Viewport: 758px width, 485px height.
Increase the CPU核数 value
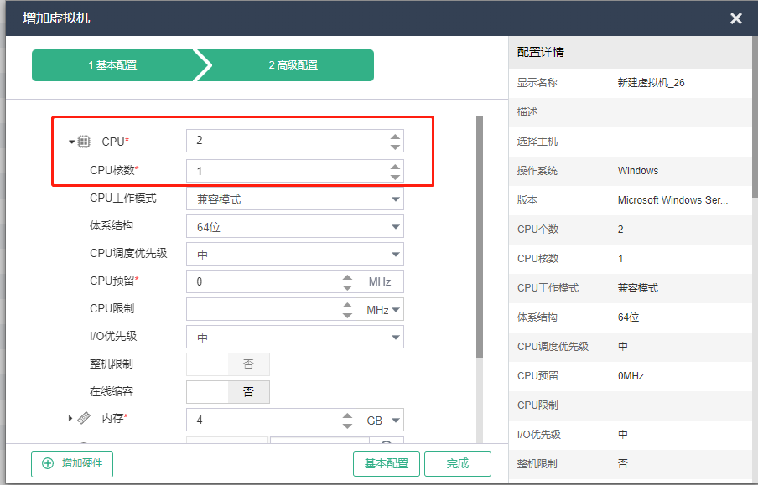tap(395, 167)
